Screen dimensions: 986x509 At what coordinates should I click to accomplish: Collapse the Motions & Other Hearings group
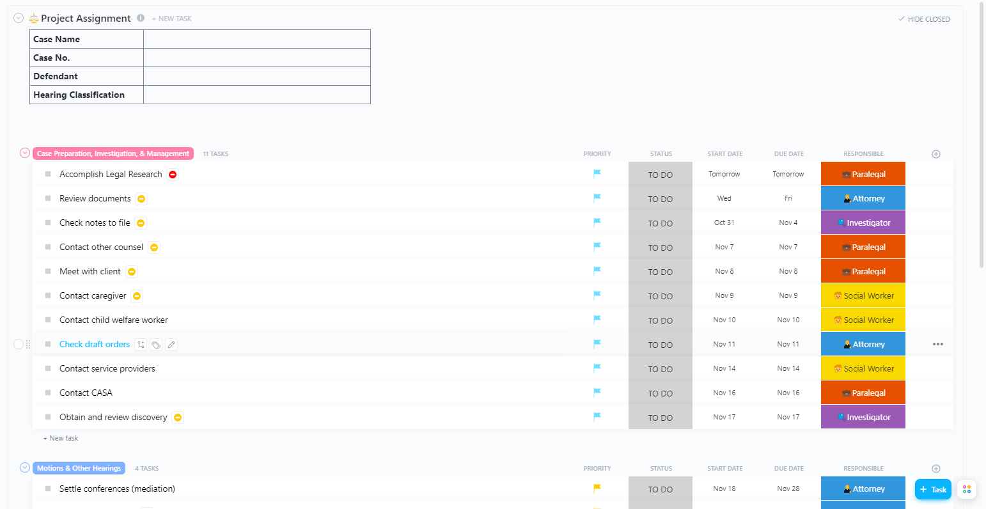click(x=24, y=467)
